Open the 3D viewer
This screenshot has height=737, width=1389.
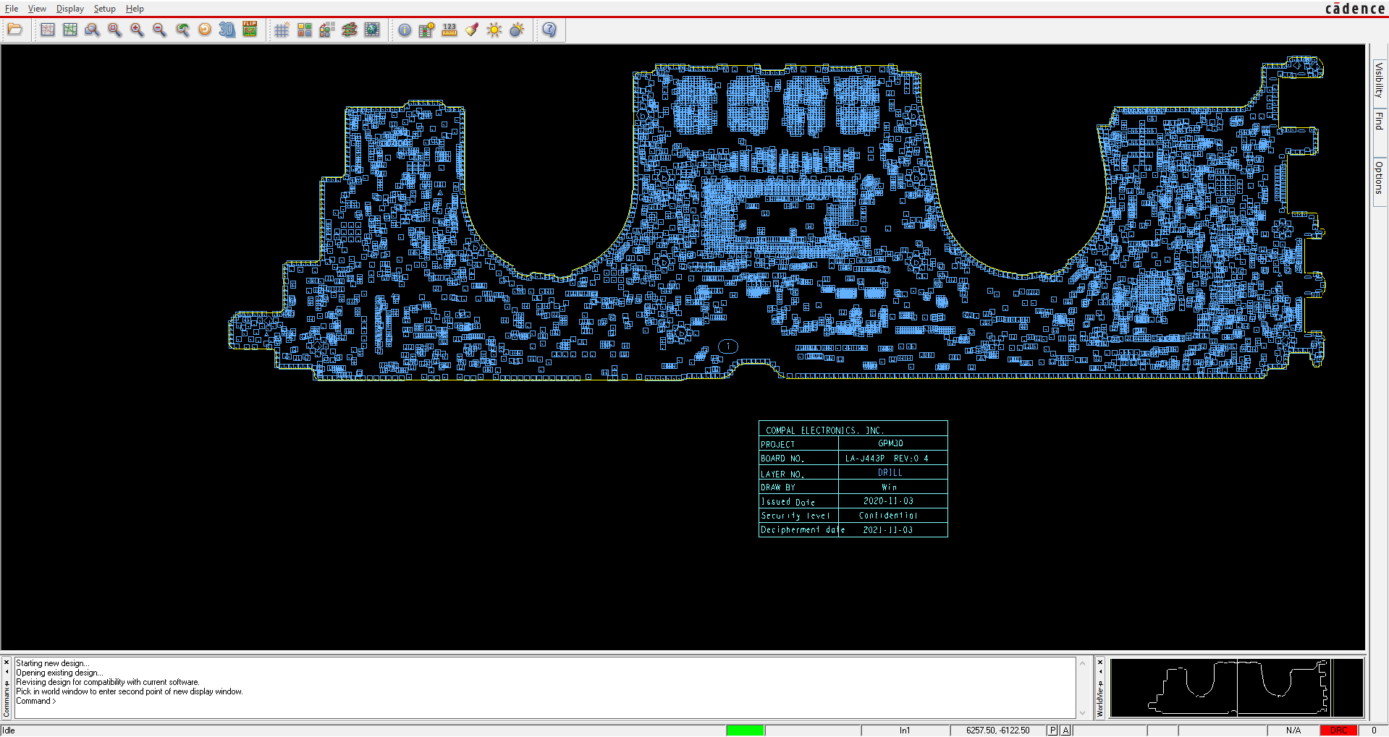pyautogui.click(x=227, y=30)
